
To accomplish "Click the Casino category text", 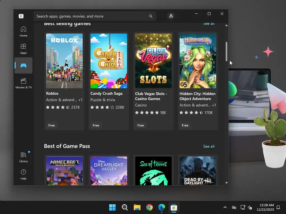I will [141, 105].
